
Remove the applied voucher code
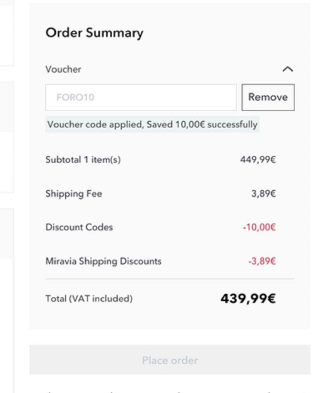tap(268, 97)
